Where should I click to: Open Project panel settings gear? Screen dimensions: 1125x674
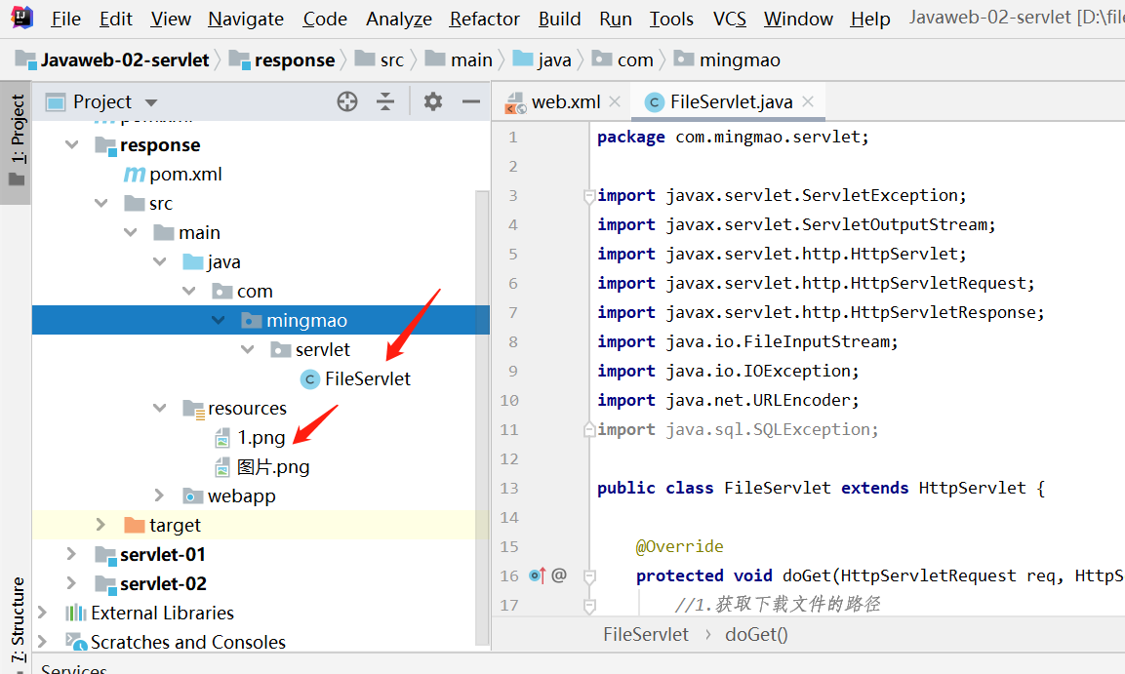point(432,101)
